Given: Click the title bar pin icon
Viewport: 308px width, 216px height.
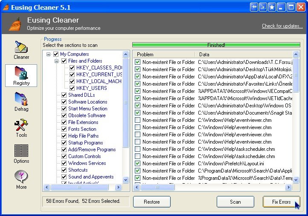Looking at the screenshot, I should [x=254, y=7].
